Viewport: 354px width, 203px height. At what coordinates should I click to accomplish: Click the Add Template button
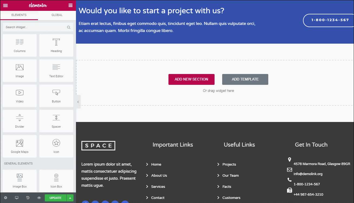point(245,79)
